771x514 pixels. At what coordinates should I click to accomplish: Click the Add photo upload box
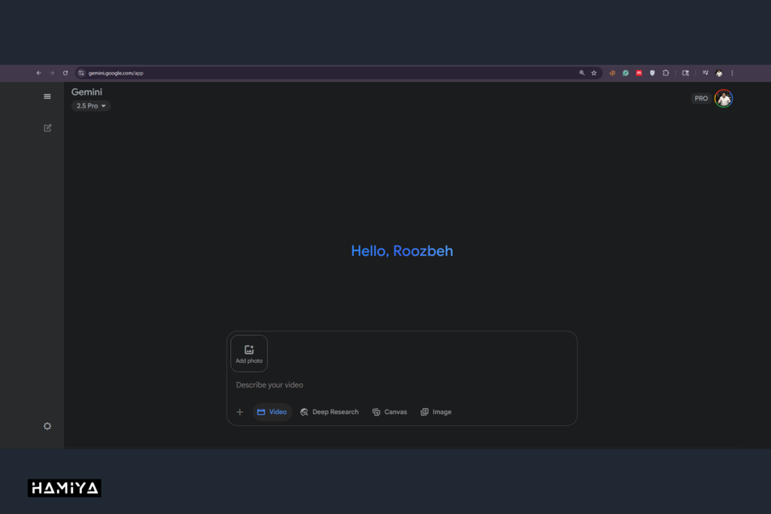click(x=249, y=354)
